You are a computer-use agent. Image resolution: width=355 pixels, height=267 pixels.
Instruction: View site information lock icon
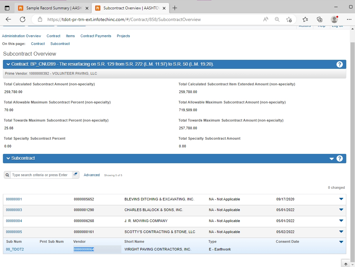40,19
